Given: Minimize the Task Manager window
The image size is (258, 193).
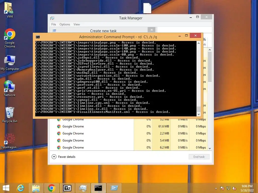Looking at the screenshot, I should pyautogui.click(x=191, y=17).
